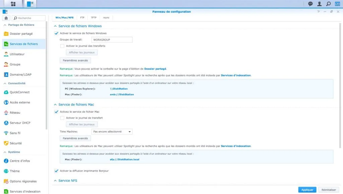Open the DSM search magnifier icon
Viewport: 343px width, 194px height.
point(328,4)
